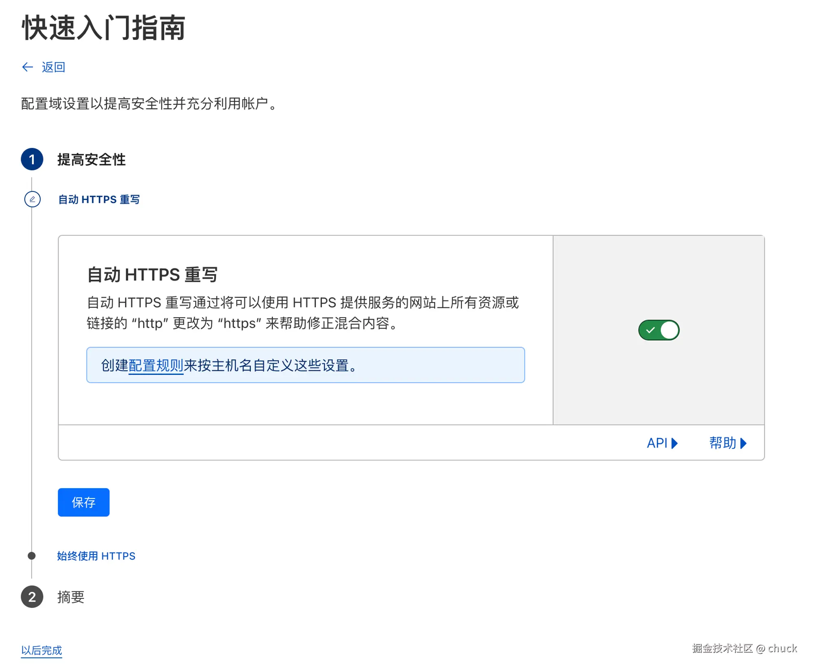
Task: Click the checkmark inside the green toggle
Action: click(x=651, y=330)
